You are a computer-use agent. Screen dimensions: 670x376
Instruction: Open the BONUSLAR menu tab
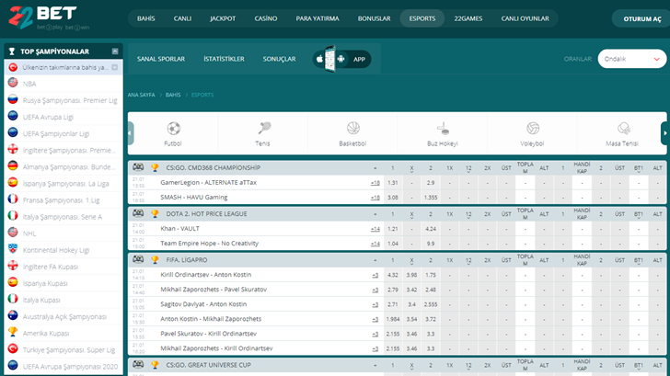pyautogui.click(x=375, y=18)
